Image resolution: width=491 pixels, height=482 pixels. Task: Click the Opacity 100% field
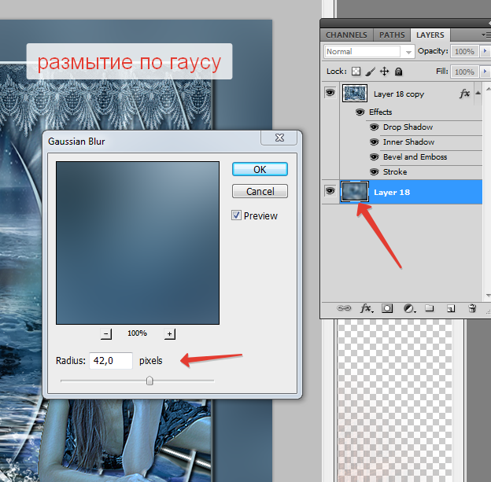click(x=464, y=51)
